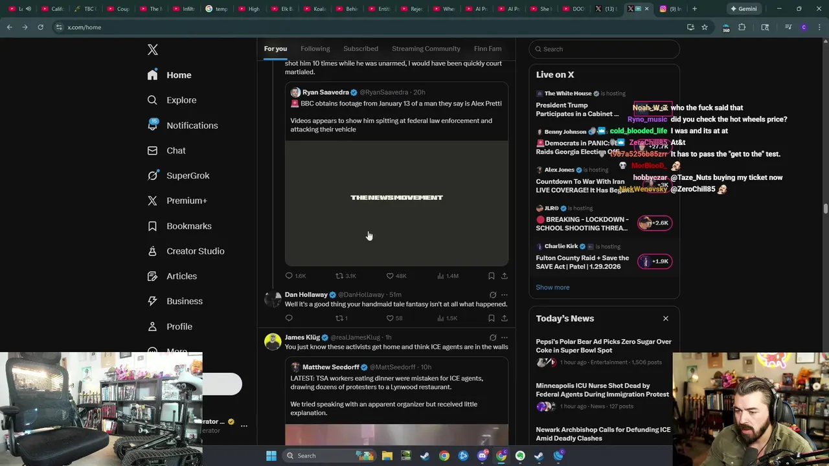Open the browser extensions menu
Viewport: 829px width, 466px height.
click(742, 27)
